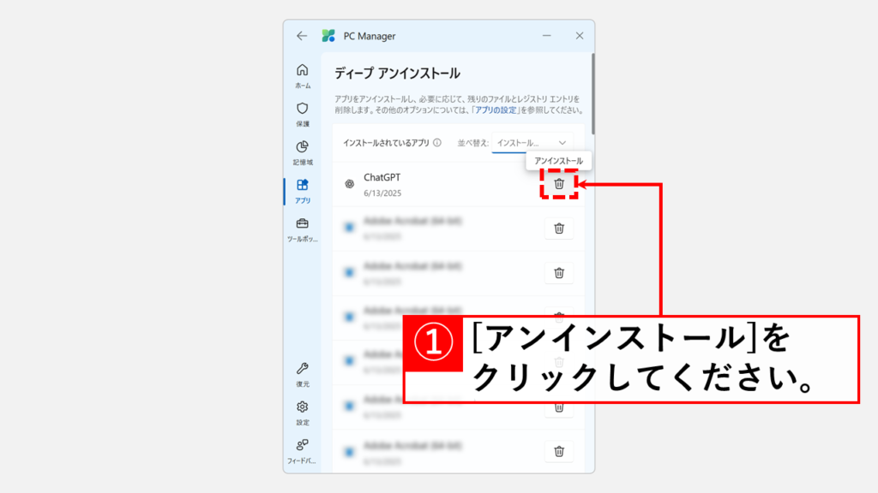This screenshot has height=493, width=878.
Task: Click trash icon in row directly below ChatGPT
Action: pos(559,228)
